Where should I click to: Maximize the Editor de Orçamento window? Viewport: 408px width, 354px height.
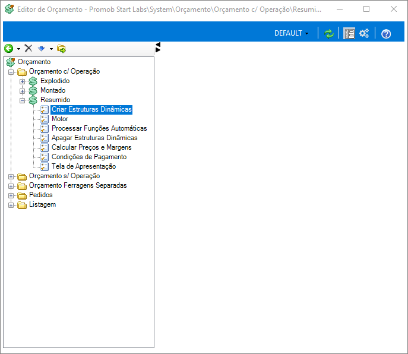[366, 9]
